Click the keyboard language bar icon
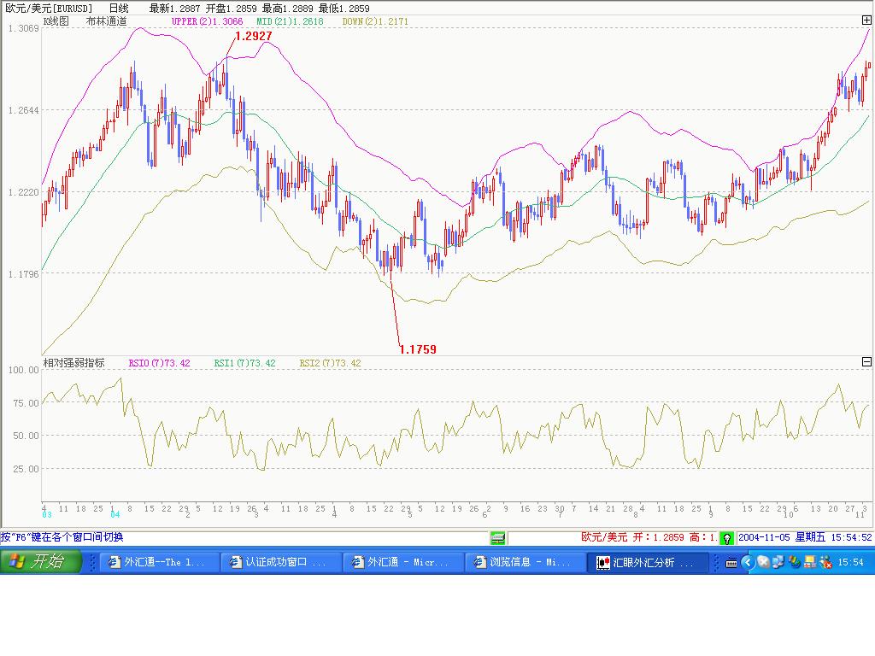The image size is (875, 656). pyautogui.click(x=731, y=563)
